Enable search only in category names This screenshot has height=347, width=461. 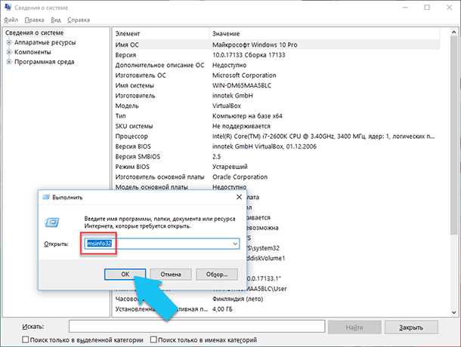point(153,339)
